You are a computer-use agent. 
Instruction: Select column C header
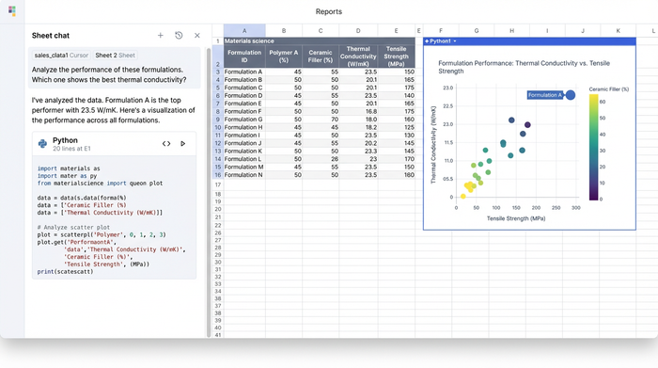coord(321,31)
